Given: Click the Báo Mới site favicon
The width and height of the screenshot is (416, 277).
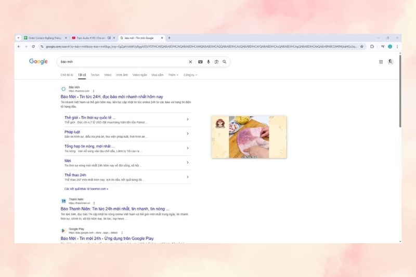Looking at the screenshot, I should (x=63, y=89).
